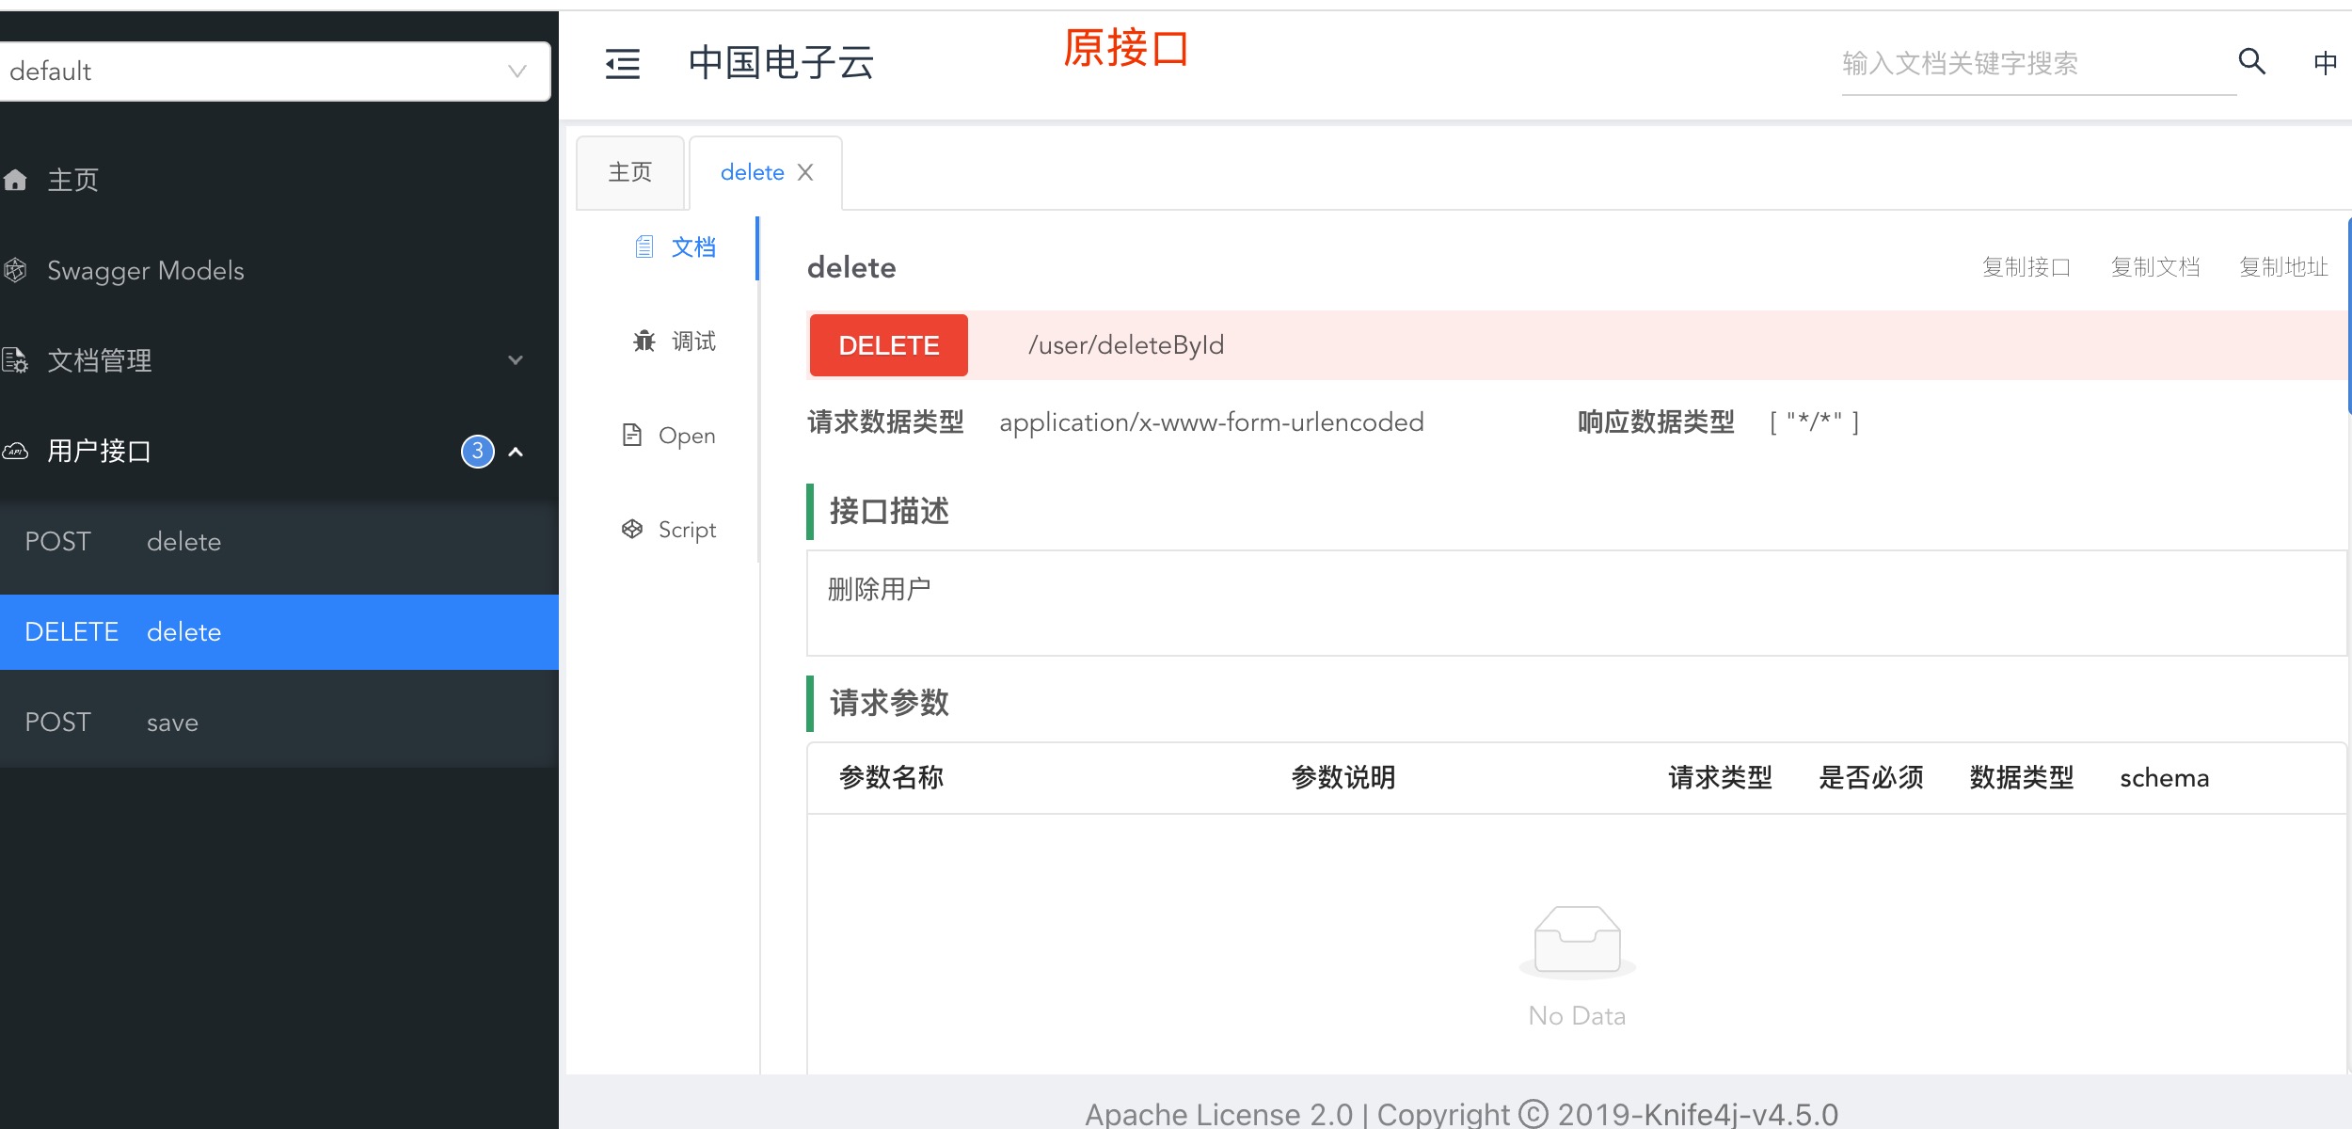Image resolution: width=2352 pixels, height=1129 pixels.
Task: Click the Swagger Models cube icon
Action: [x=15, y=271]
